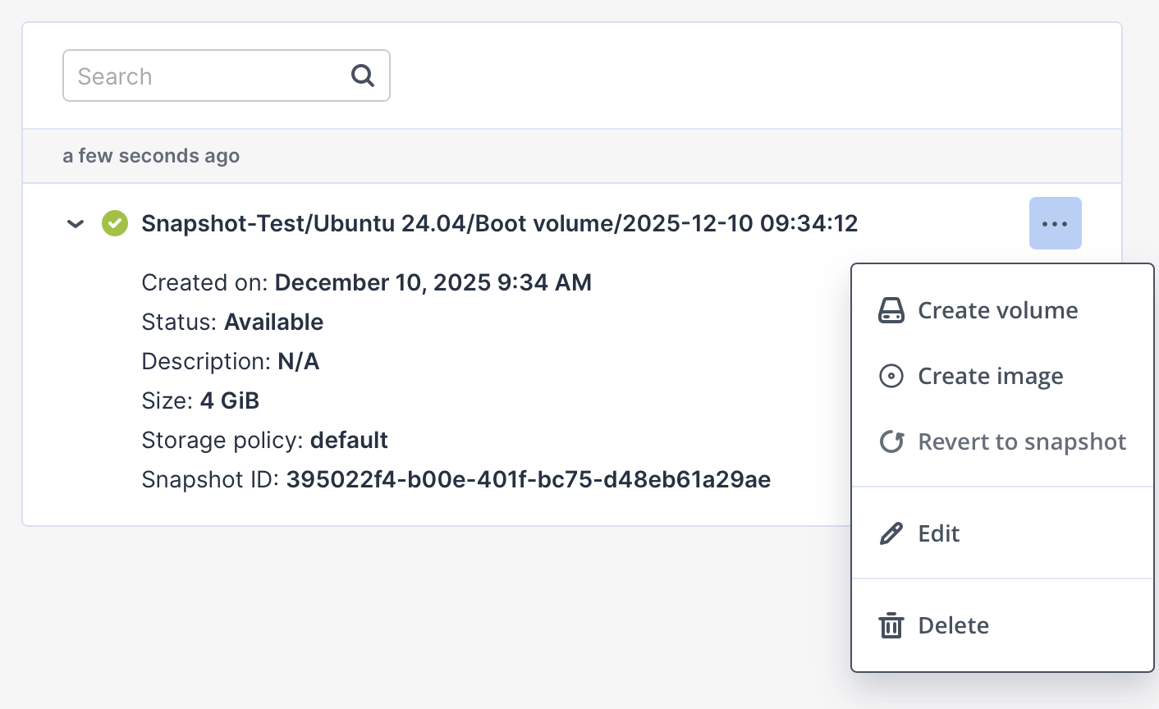Screen dimensions: 1159x709
Task: Click the circular arrow revert icon
Action: 891,441
